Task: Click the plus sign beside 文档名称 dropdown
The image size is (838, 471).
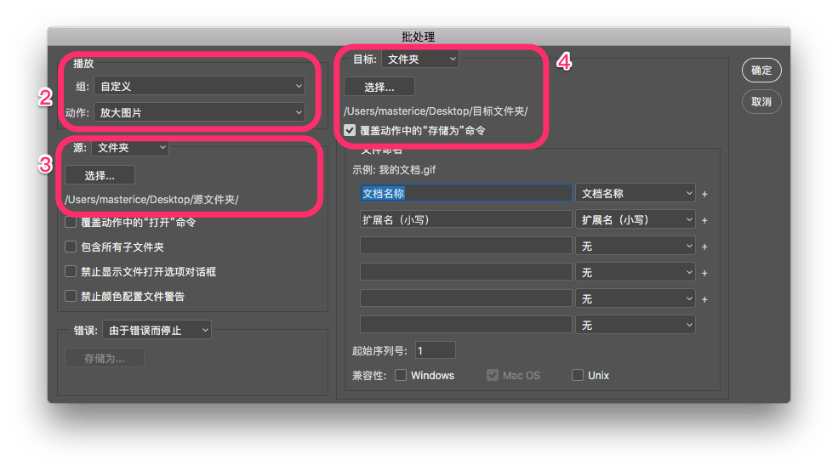Action: click(704, 194)
